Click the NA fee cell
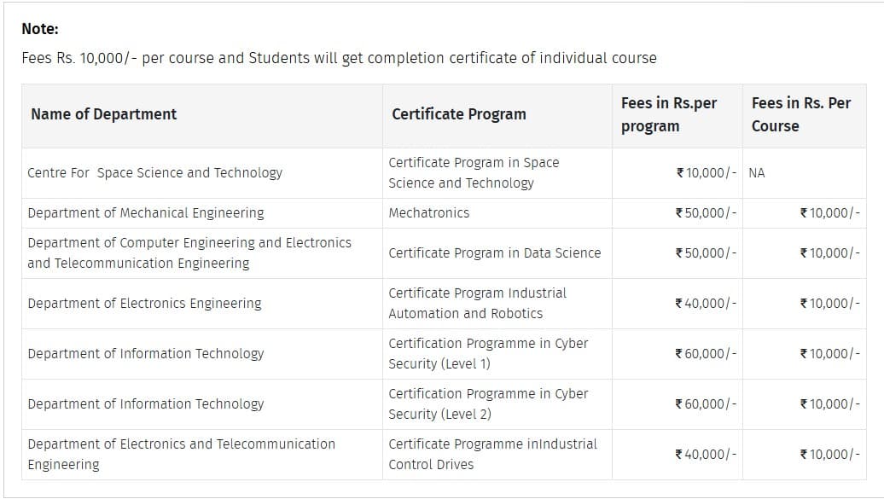This screenshot has height=499, width=884. (x=757, y=172)
